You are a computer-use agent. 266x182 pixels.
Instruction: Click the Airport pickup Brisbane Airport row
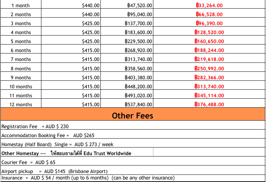pos(54,171)
